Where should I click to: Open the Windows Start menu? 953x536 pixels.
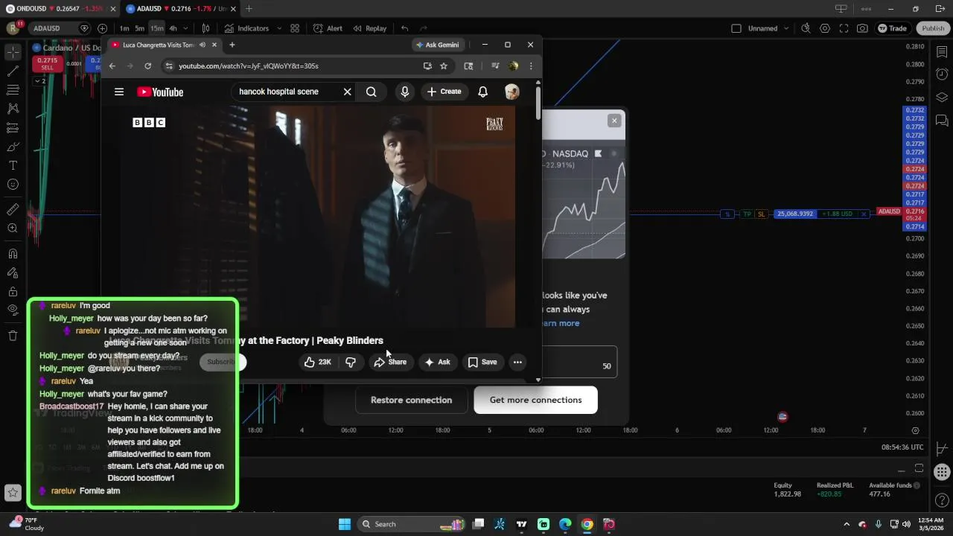click(x=345, y=524)
